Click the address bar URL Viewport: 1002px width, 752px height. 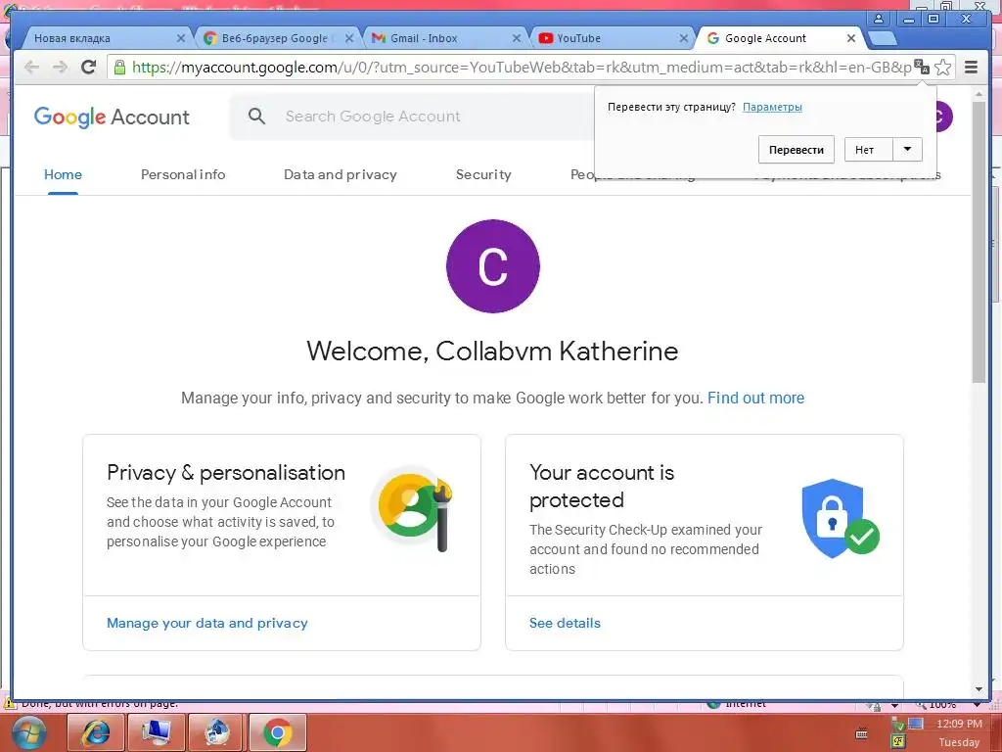pyautogui.click(x=521, y=68)
